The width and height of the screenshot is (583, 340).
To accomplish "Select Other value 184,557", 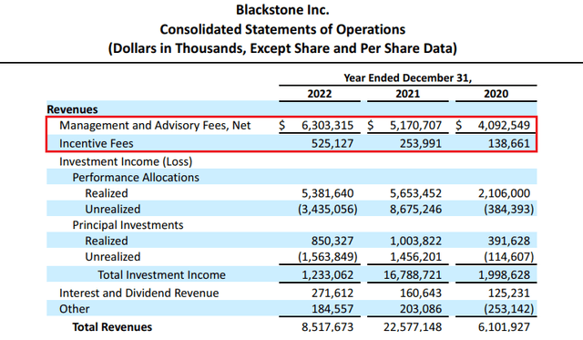I will click(x=332, y=309).
